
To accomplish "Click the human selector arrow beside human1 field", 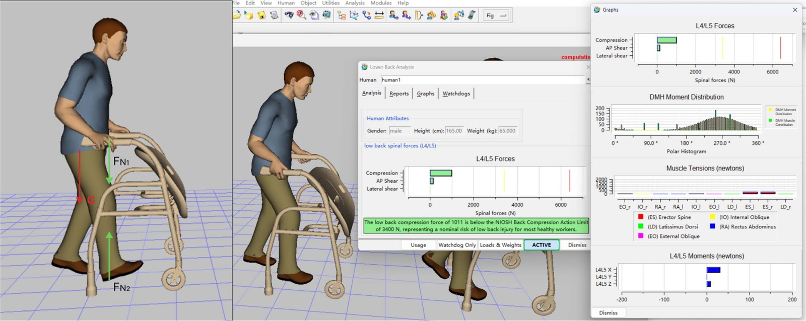I will [587, 80].
